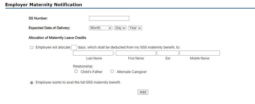Viewport: 255px width, 104px height.
Task: Click the allocated days input box
Action: pyautogui.click(x=74, y=48)
